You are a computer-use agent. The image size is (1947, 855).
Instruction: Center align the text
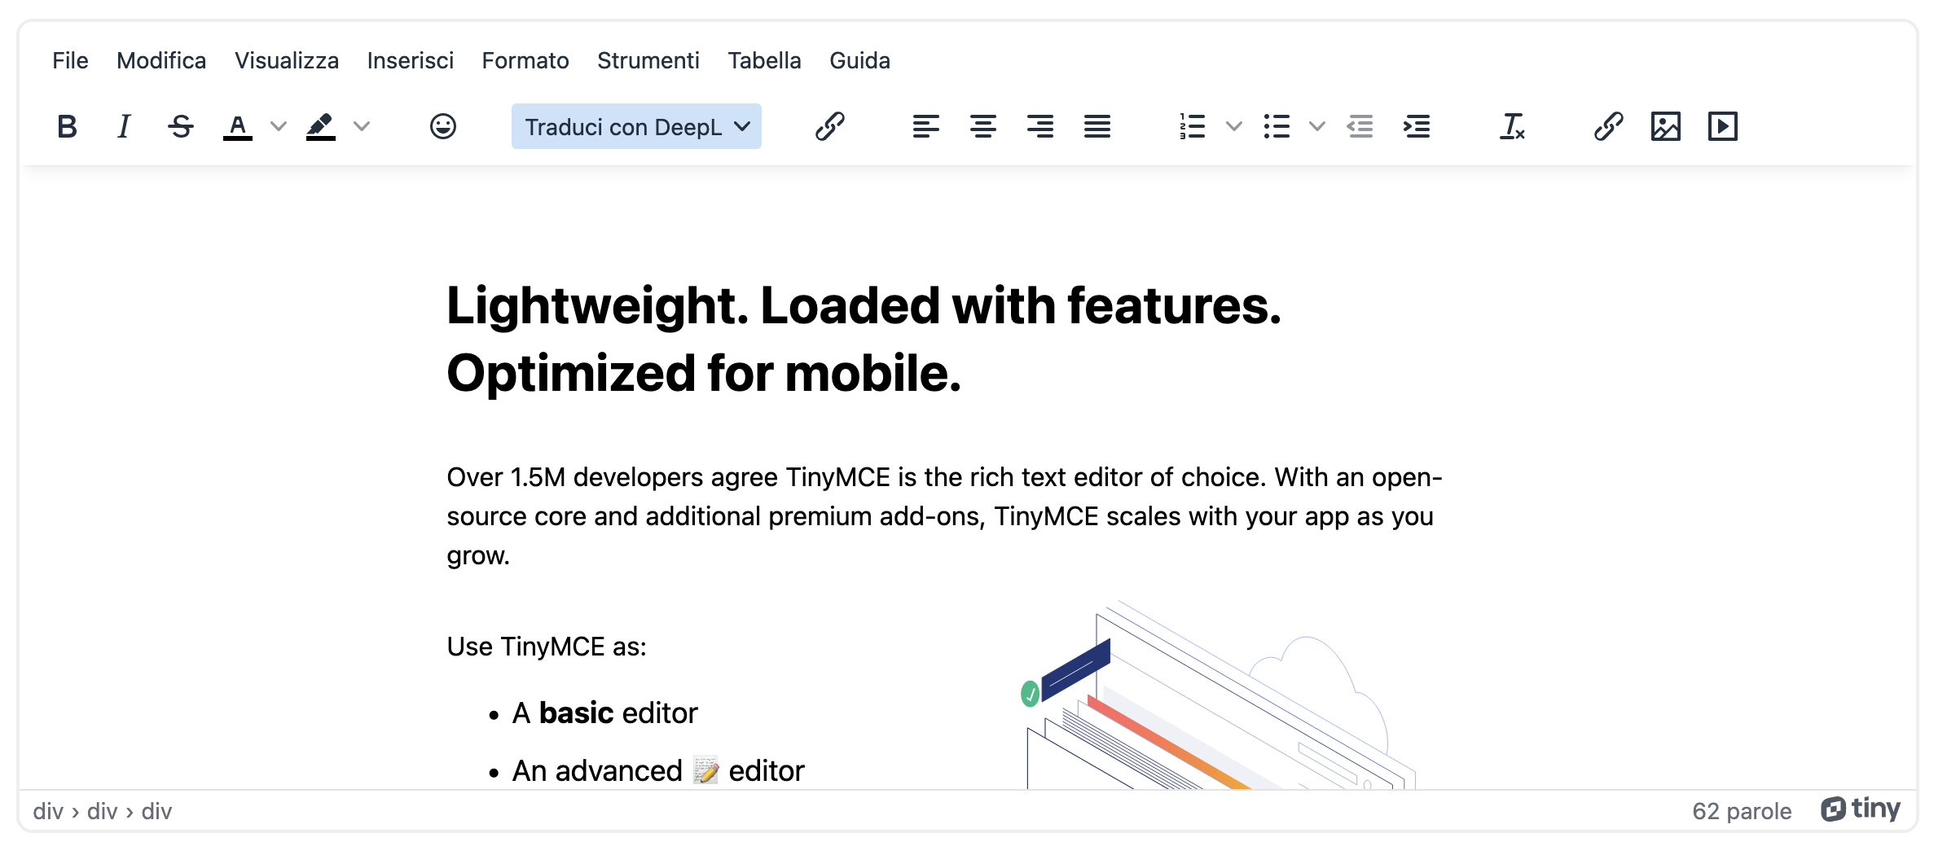click(983, 126)
